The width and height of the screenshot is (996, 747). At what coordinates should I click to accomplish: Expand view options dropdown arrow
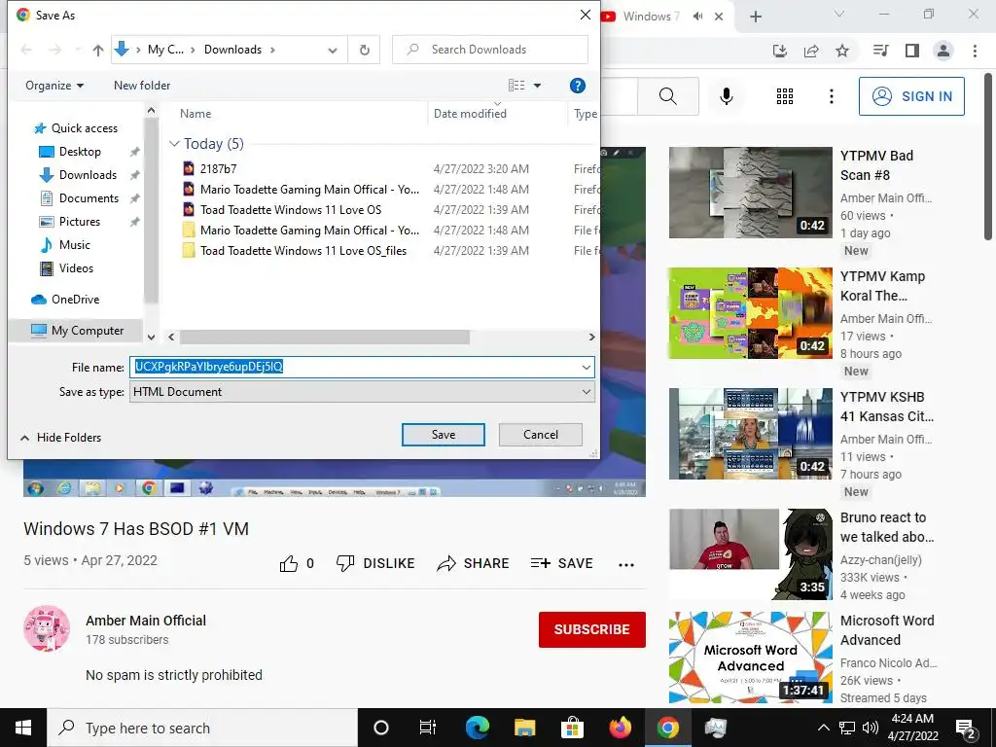[x=537, y=86]
